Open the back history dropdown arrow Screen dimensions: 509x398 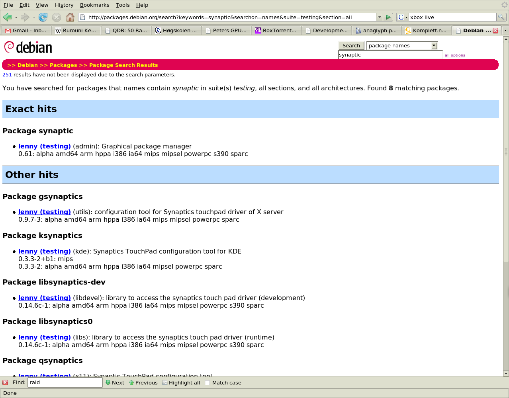pyautogui.click(x=16, y=17)
